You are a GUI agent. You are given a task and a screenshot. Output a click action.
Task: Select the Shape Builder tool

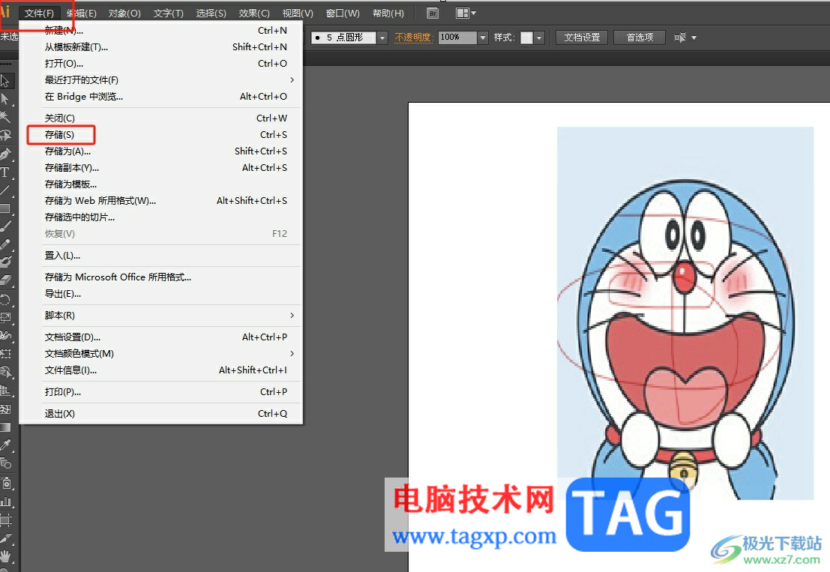coord(6,372)
